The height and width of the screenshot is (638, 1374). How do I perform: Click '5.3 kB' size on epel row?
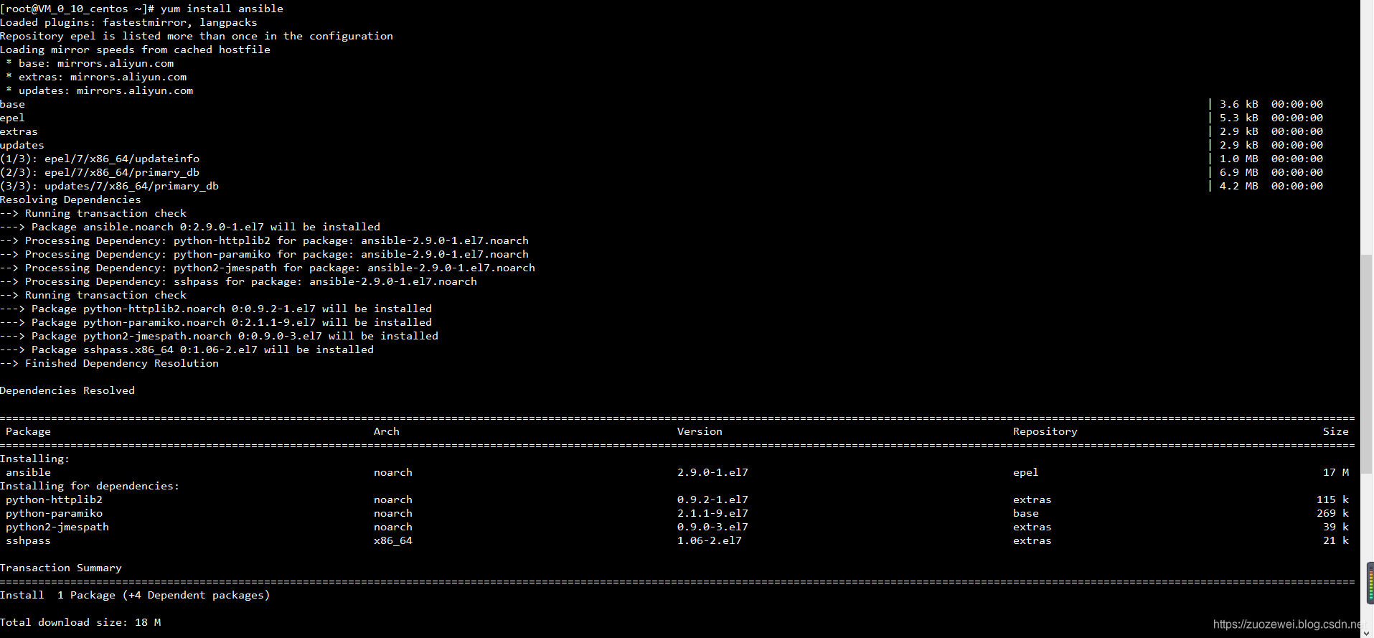click(1238, 118)
